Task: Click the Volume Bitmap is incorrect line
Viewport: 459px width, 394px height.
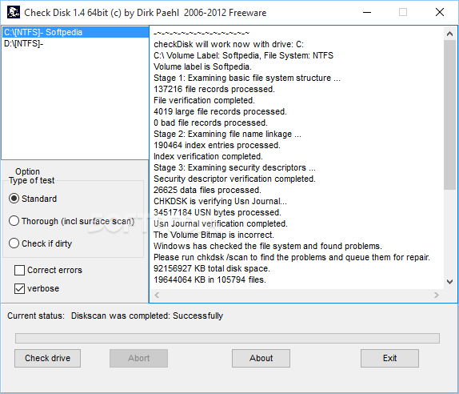Action: (x=214, y=235)
